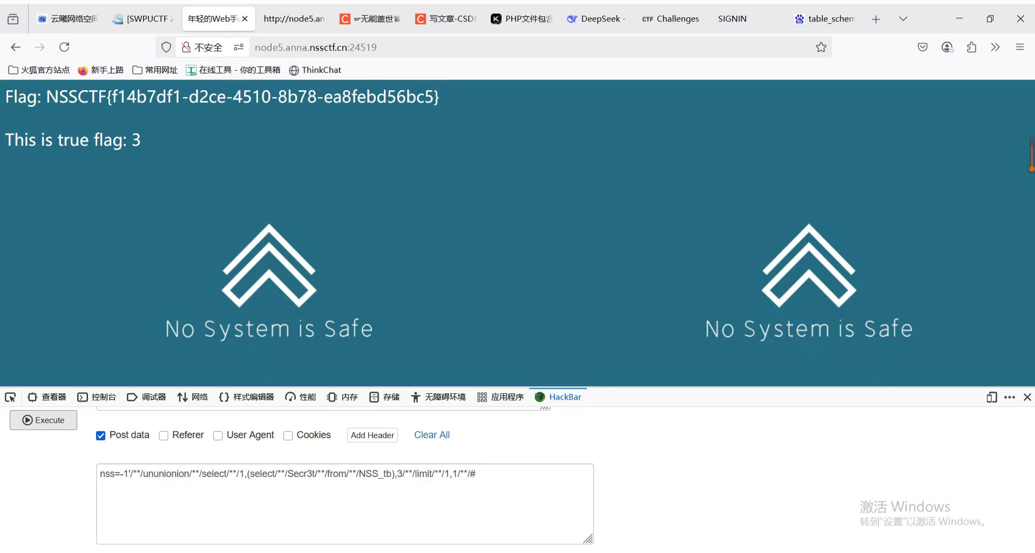Open the tracking protection shield icon
Image resolution: width=1035 pixels, height=553 pixels.
(x=166, y=47)
